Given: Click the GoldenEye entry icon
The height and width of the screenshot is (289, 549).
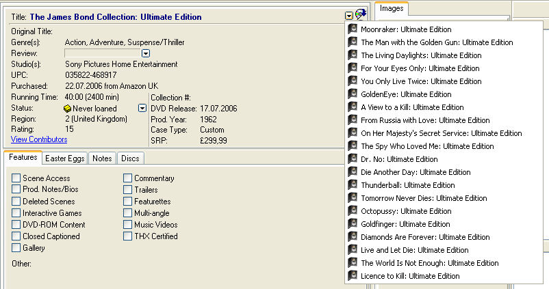Looking at the screenshot, I should click(x=353, y=94).
